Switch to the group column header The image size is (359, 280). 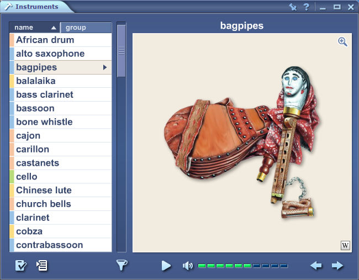(x=85, y=28)
